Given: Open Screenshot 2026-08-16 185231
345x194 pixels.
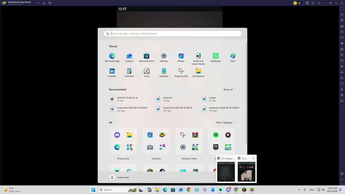Looking at the screenshot, I should (x=174, y=109).
